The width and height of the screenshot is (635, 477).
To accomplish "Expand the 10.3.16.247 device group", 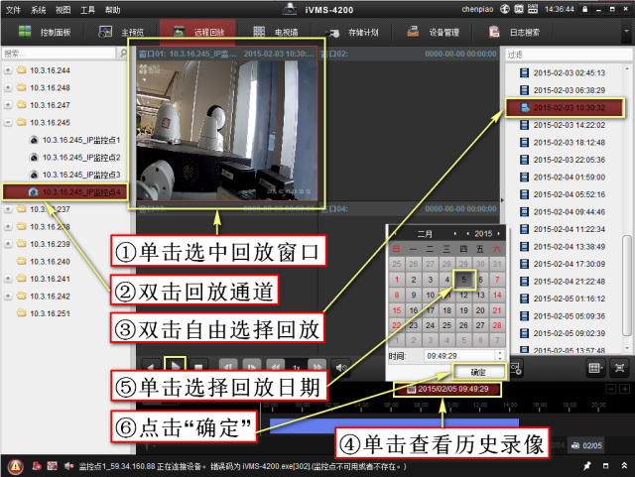I will (x=9, y=105).
